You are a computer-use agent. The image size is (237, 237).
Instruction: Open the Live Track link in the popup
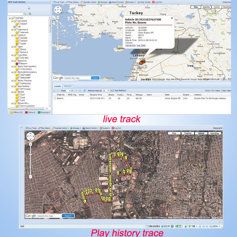pos(141,45)
